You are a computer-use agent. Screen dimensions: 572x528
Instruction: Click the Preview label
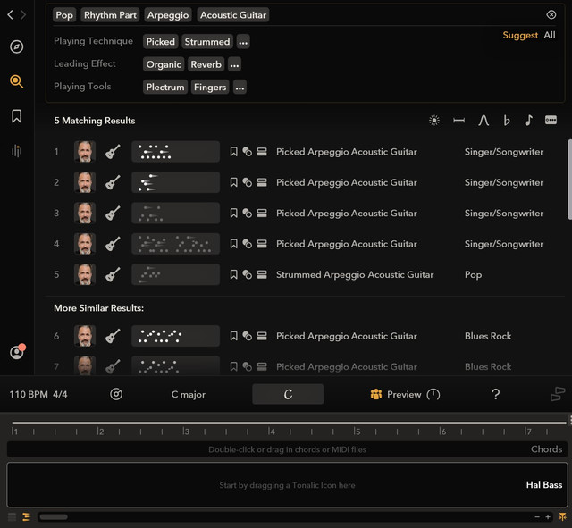(404, 394)
